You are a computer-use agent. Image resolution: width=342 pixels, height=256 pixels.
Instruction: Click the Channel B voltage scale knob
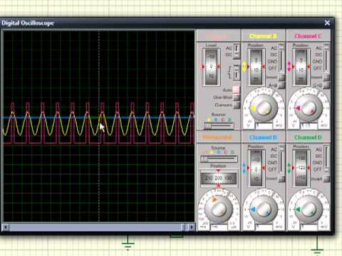click(x=264, y=210)
